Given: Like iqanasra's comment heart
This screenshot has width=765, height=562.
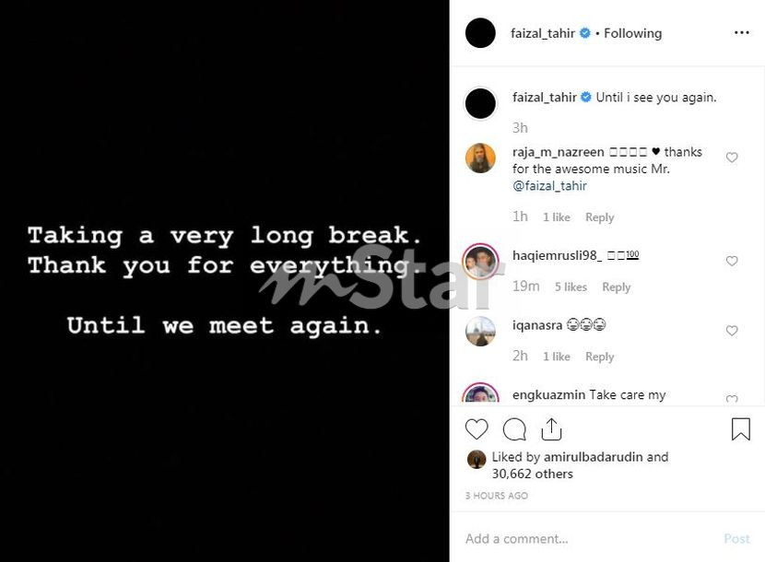Looking at the screenshot, I should point(732,331).
